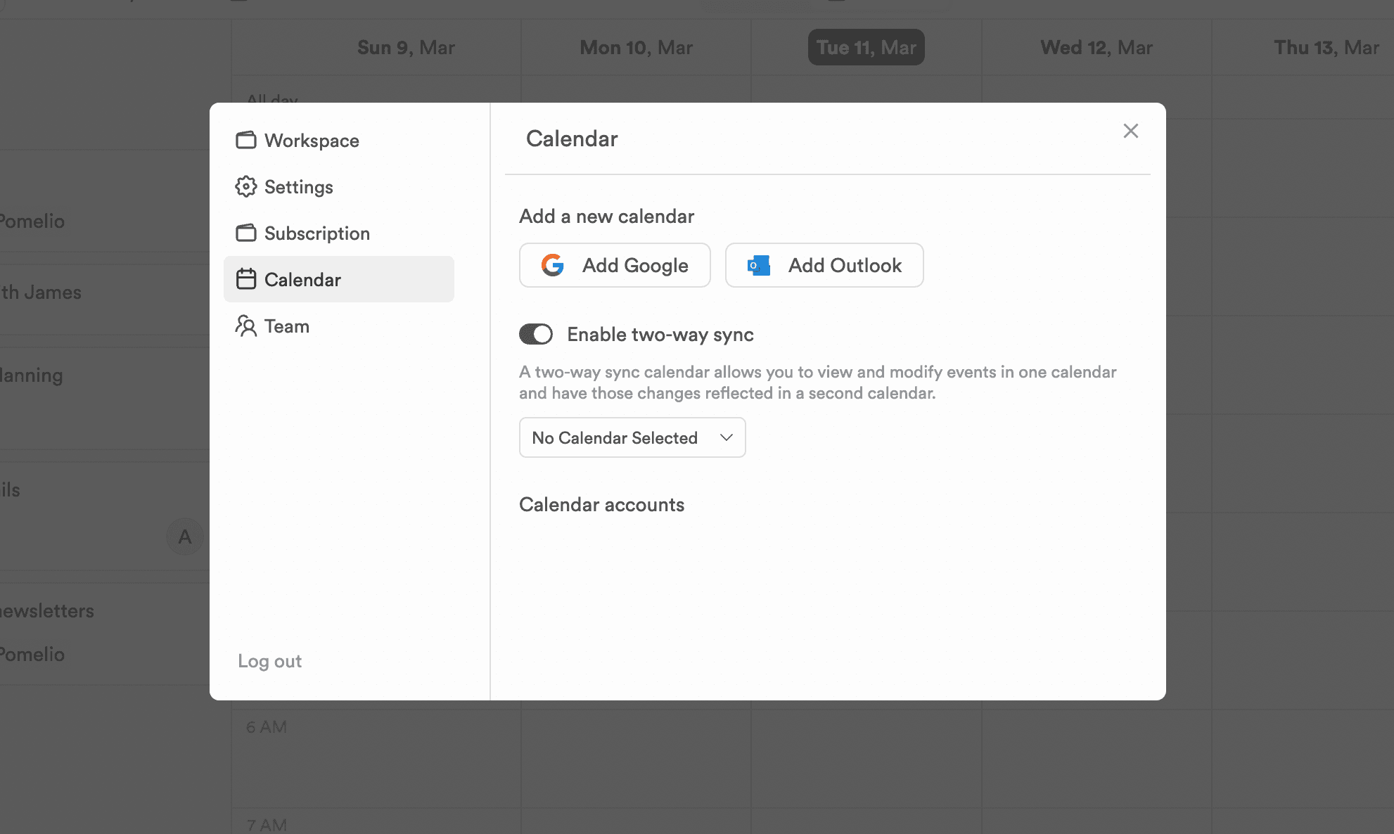Open the Subscription section
This screenshot has height=834, width=1394.
click(339, 233)
